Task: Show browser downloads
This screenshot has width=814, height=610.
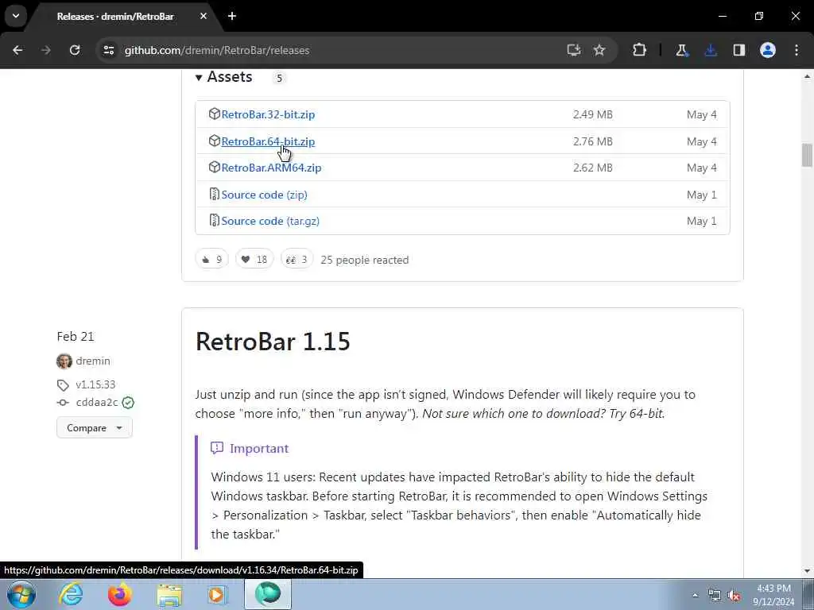Action: pyautogui.click(x=711, y=50)
